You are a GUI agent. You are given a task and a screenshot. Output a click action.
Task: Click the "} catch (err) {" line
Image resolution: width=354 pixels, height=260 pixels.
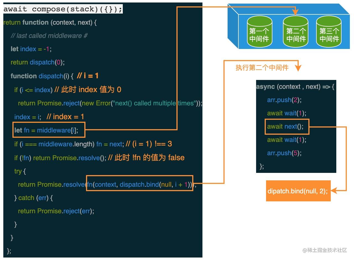pyautogui.click(x=33, y=198)
